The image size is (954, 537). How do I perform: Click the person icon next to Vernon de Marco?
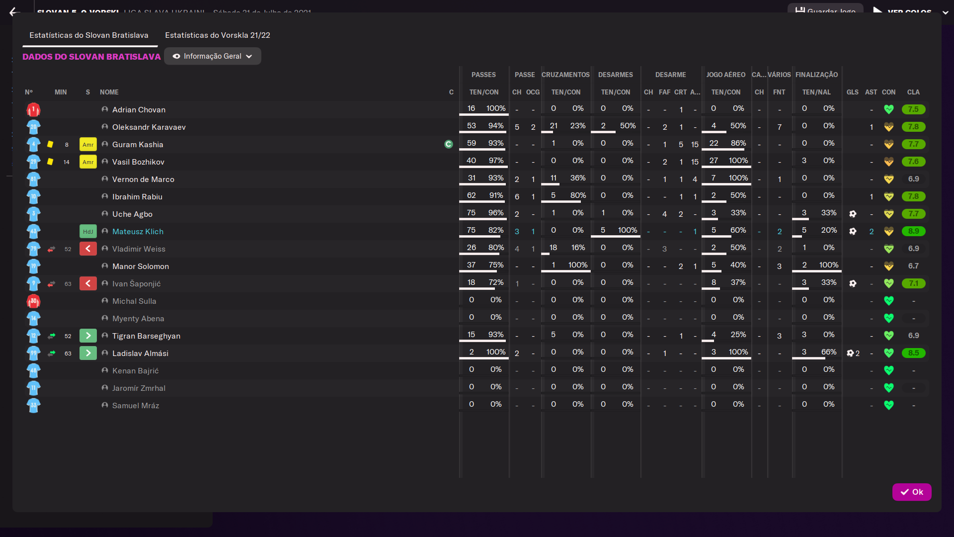(x=105, y=179)
